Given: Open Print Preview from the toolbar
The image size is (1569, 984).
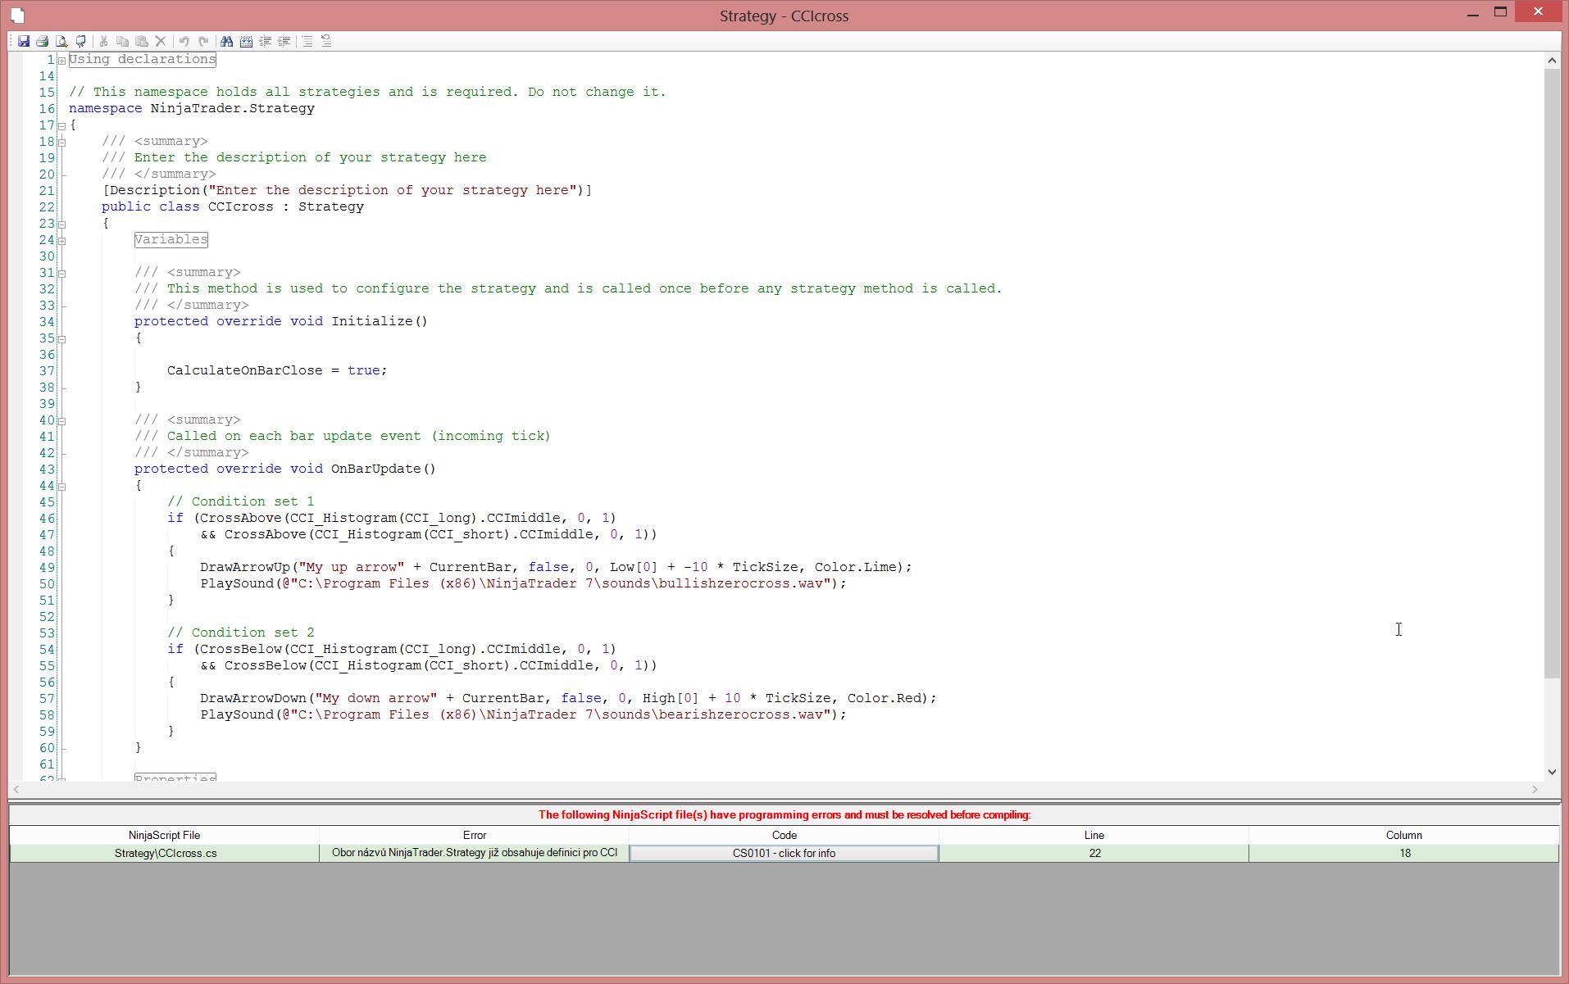Looking at the screenshot, I should tap(61, 41).
